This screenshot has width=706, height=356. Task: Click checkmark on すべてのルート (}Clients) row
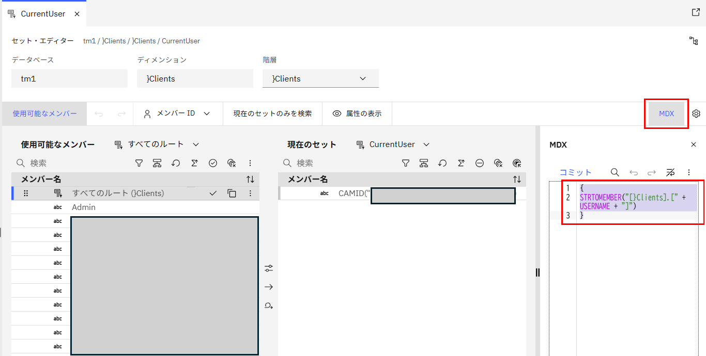click(213, 193)
